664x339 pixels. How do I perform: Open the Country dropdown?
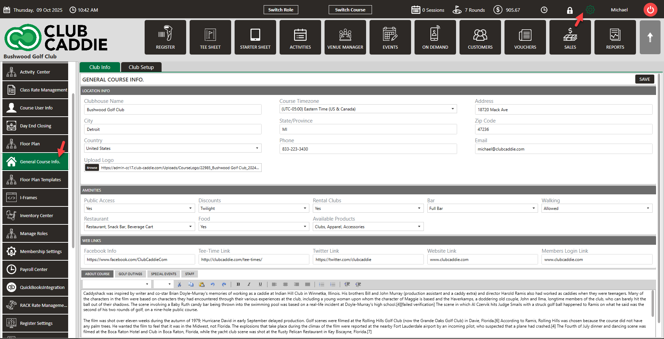pos(257,148)
